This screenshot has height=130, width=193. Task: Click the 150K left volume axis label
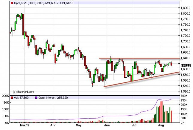pyautogui.click(x=6, y=103)
